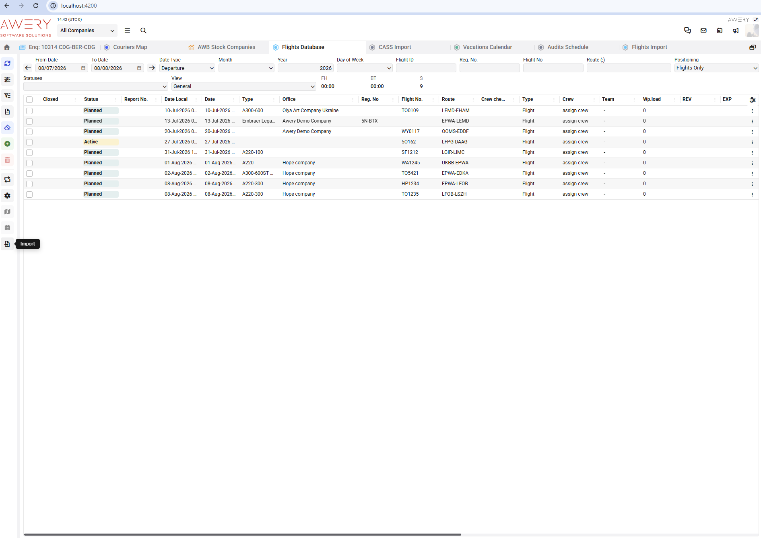Screen dimensions: 761x538
Task: Open the Statuses dropdown
Action: point(96,86)
